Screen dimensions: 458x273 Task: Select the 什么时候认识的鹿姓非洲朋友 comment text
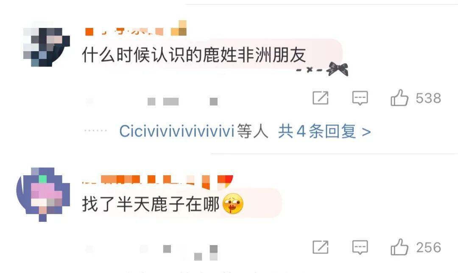point(194,55)
